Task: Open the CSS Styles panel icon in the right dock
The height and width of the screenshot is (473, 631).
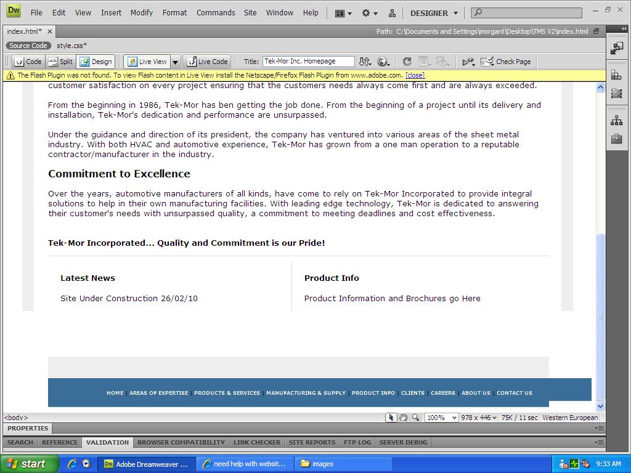Action: click(616, 75)
